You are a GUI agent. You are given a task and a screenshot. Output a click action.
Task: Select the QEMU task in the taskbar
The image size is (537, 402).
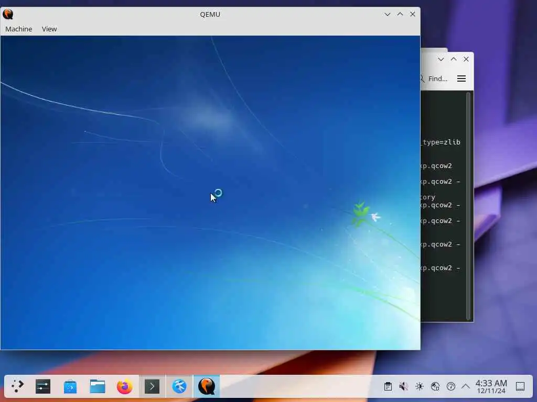point(207,386)
